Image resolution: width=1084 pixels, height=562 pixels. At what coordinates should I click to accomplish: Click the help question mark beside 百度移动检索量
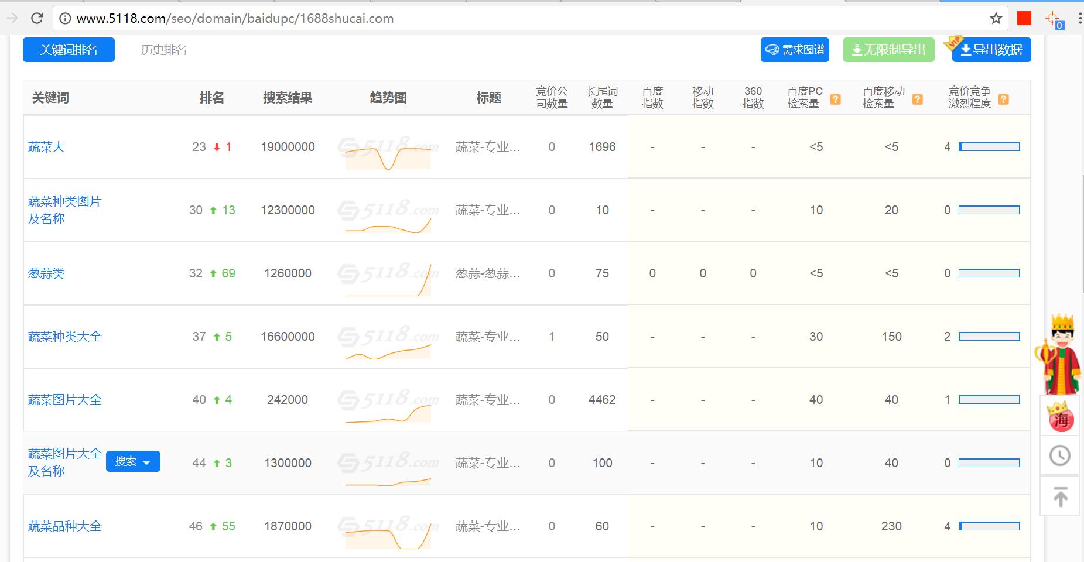917,99
